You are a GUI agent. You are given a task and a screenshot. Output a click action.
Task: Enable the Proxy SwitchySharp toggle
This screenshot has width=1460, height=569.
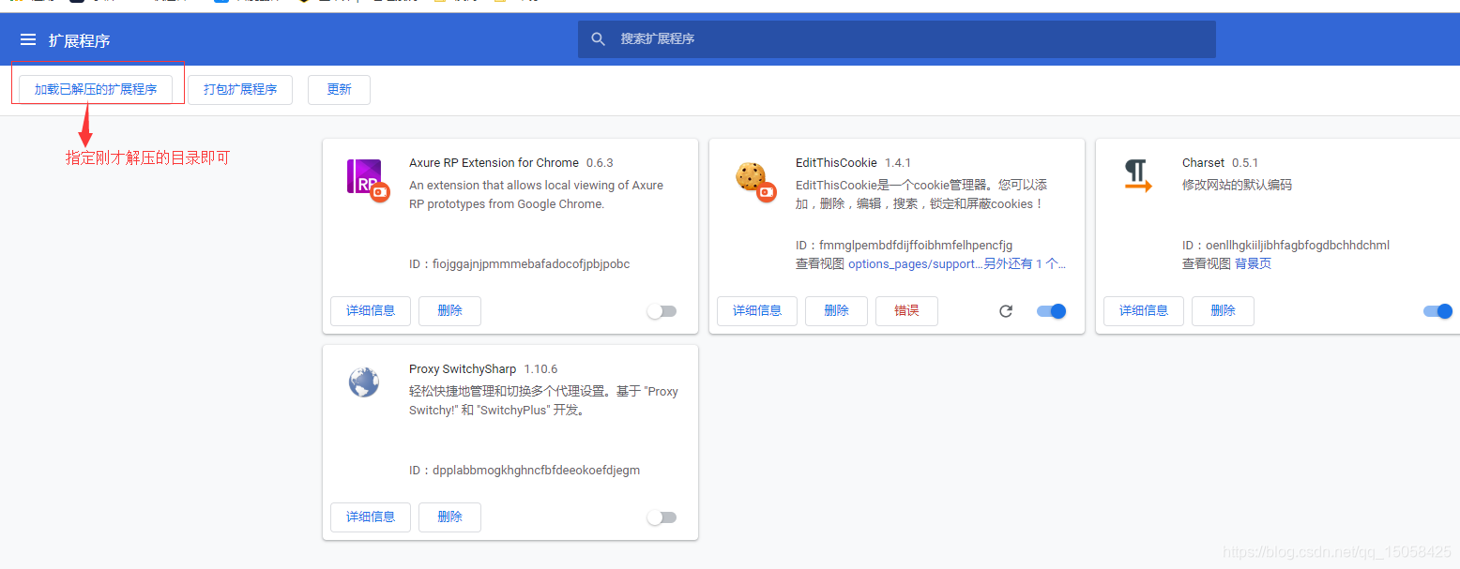[x=662, y=517]
